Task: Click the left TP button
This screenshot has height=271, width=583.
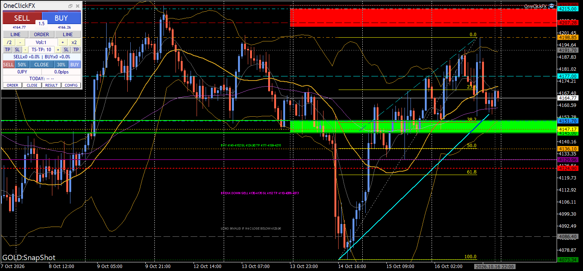Action: [8, 50]
